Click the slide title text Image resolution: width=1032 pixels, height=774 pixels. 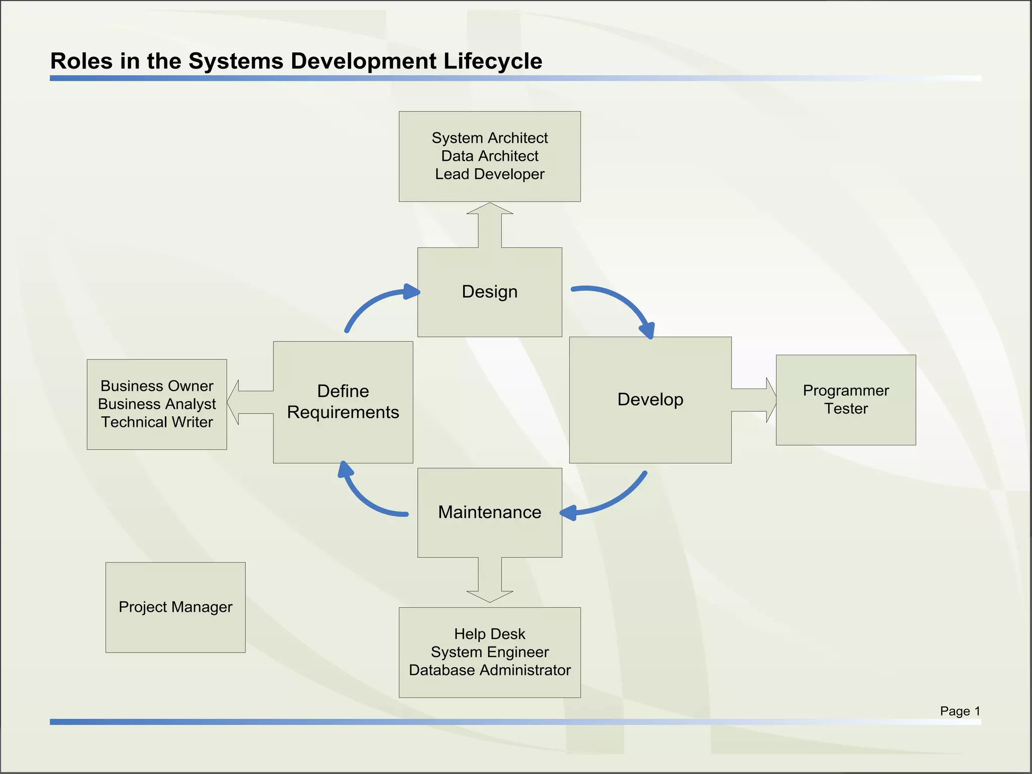point(296,61)
